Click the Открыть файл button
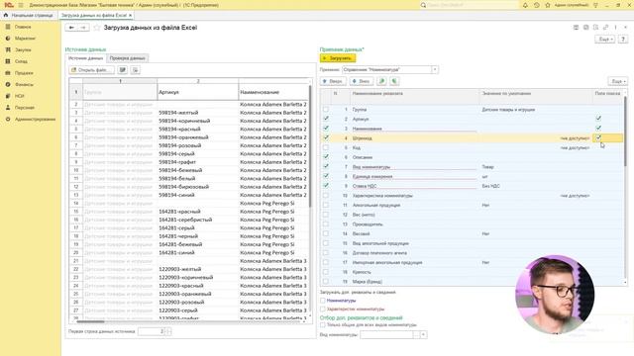The width and height of the screenshot is (634, 356). [x=92, y=70]
